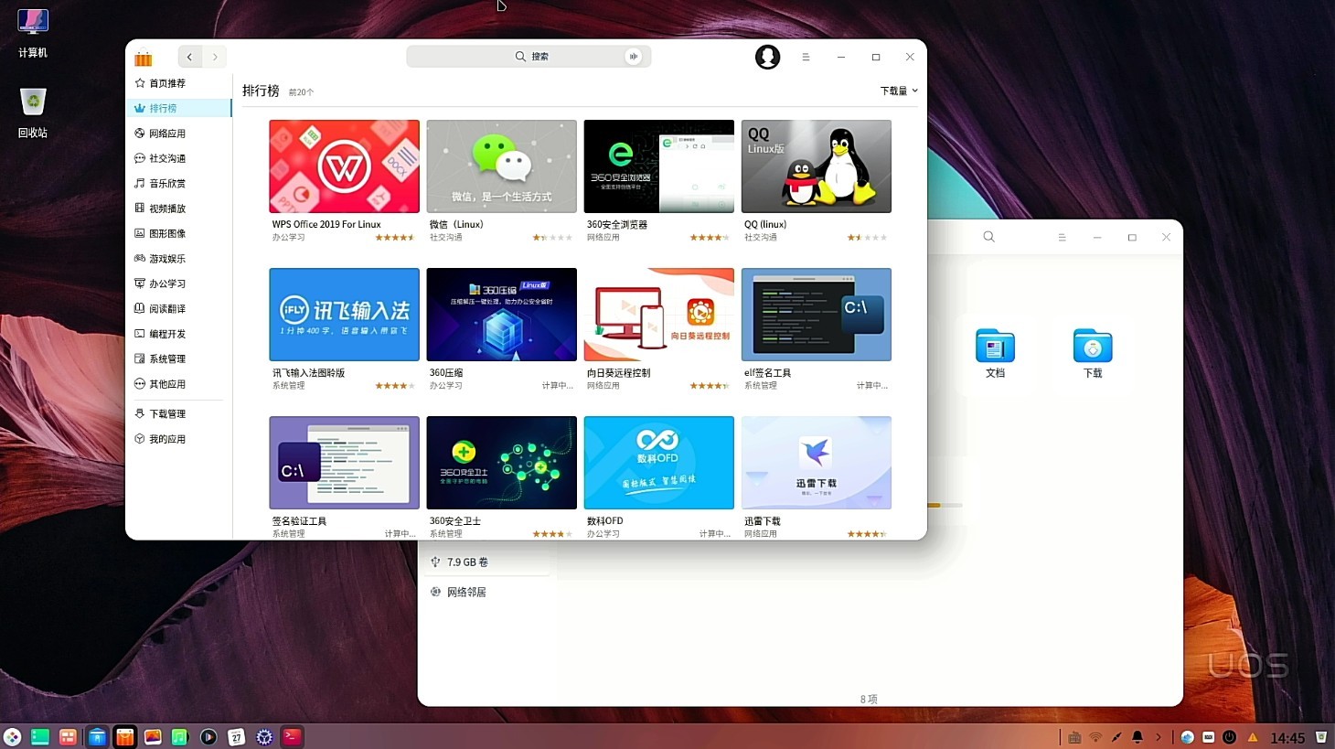Open system settings gear in the taskbar
The width and height of the screenshot is (1335, 749).
[264, 737]
